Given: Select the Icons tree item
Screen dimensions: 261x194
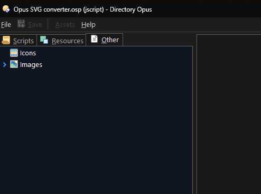Looking at the screenshot, I should pos(28,53).
